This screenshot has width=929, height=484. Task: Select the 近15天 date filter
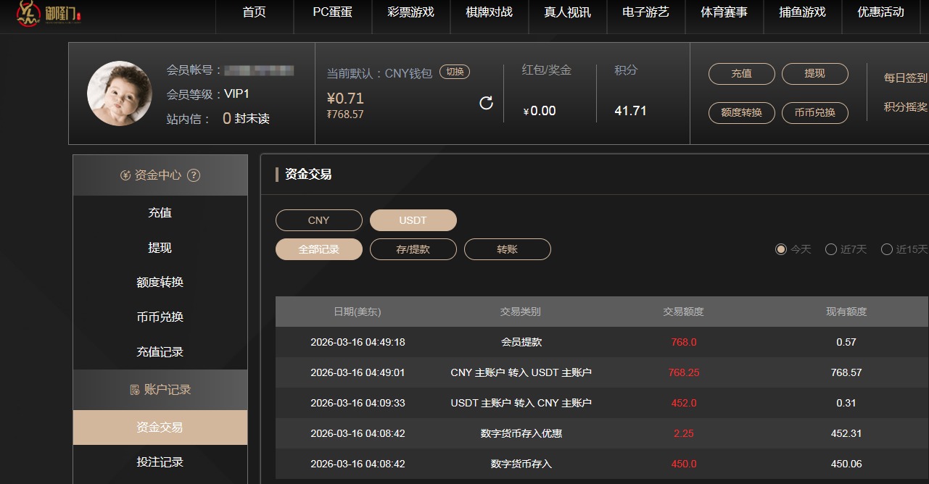(887, 249)
